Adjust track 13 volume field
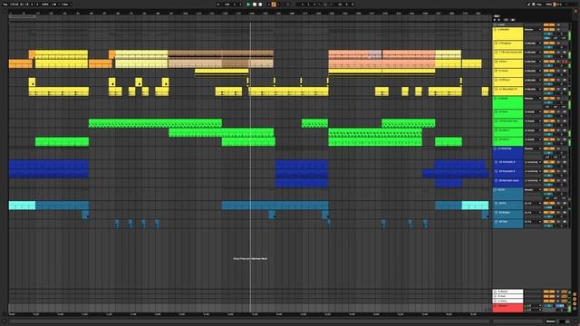 pos(549,116)
